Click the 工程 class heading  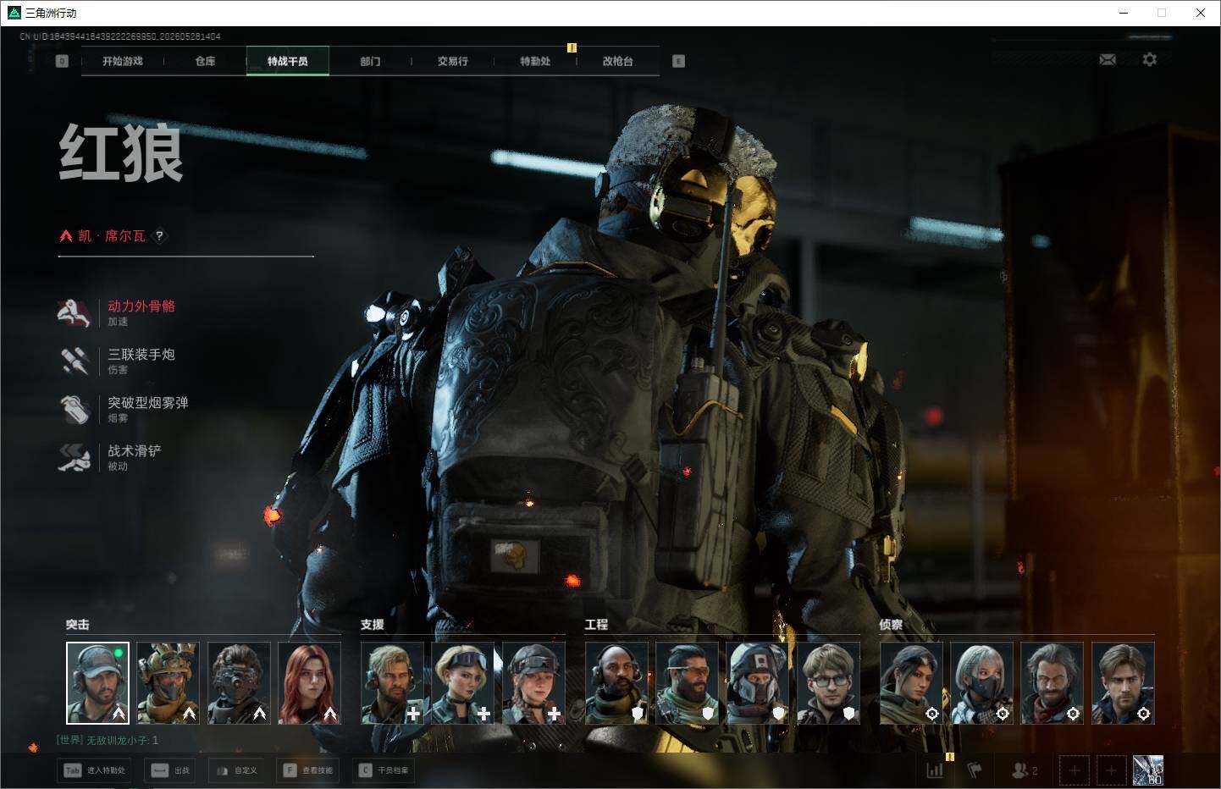tap(596, 625)
